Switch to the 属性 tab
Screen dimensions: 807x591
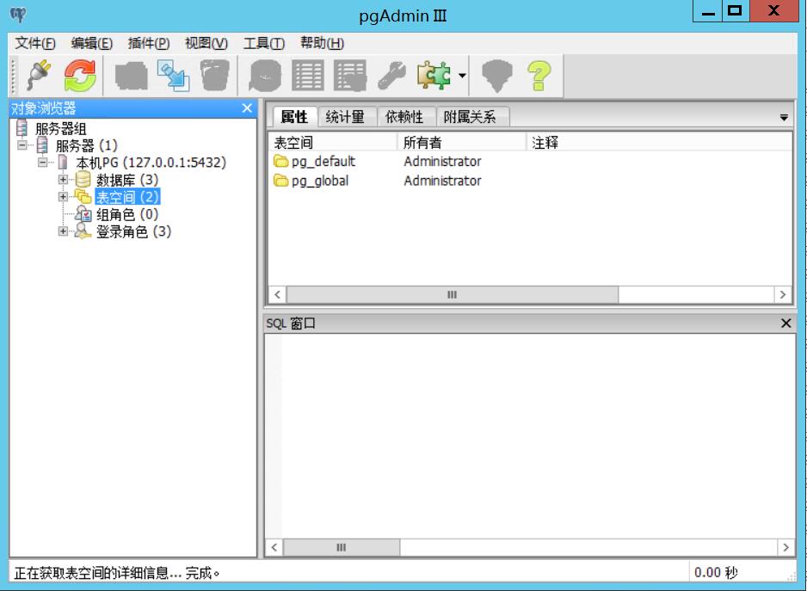click(294, 117)
